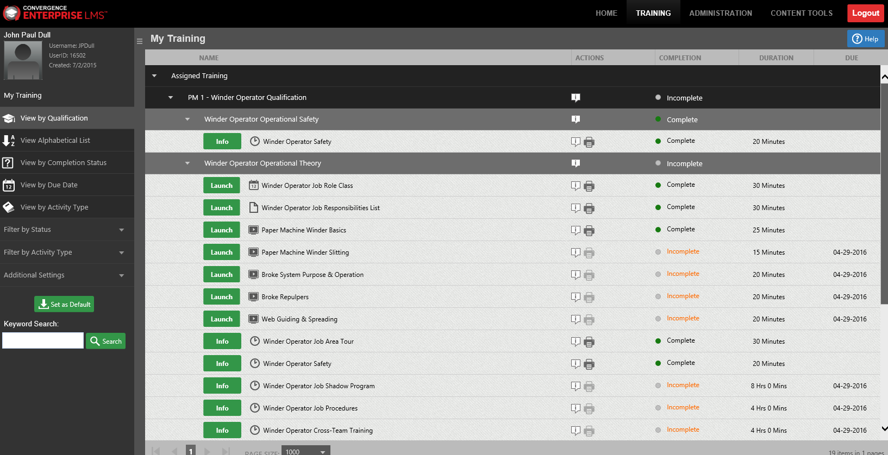The image size is (888, 455).
Task: Click print icon for Winder Operator Job Area Tour
Action: pyautogui.click(x=589, y=342)
